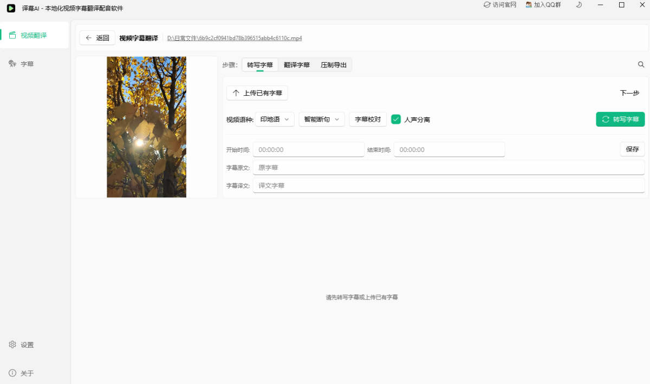Switch to 压制导出 step tab

tap(334, 65)
